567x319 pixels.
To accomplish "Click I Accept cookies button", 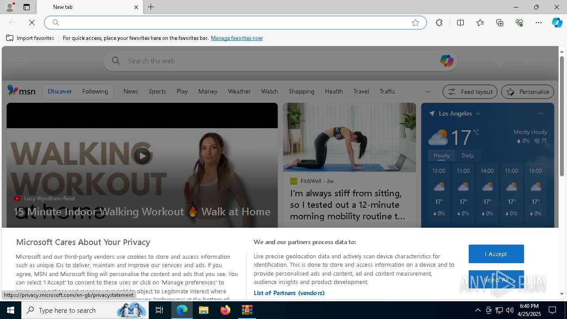I will [x=496, y=254].
